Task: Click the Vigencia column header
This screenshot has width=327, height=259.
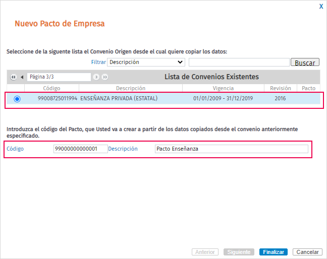Action: 223,88
